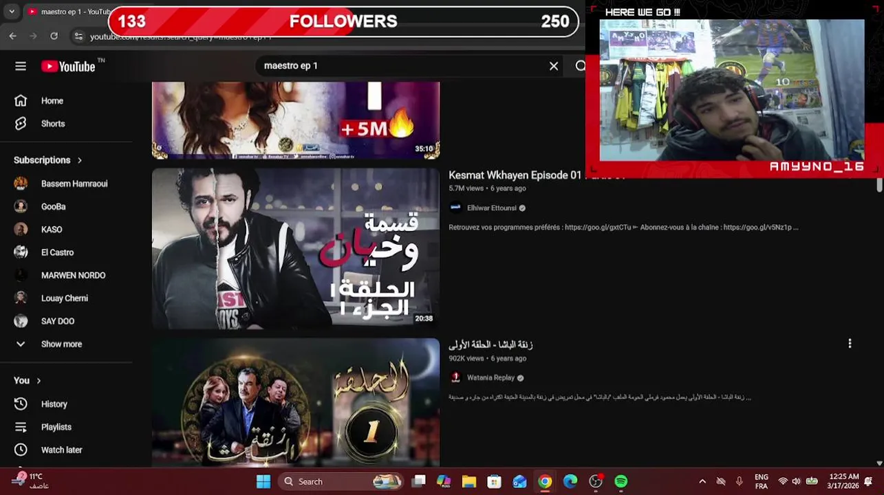Open volume control in system tray
Image resolution: width=884 pixels, height=495 pixels.
tap(796, 481)
